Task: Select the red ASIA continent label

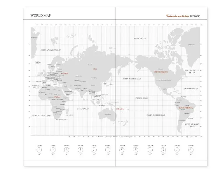Action: [x=95, y=69]
